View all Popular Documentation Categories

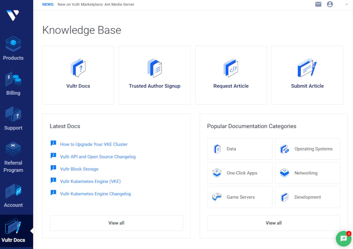pos(274,223)
